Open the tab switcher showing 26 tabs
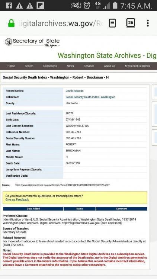Viewport: 157px width, 279px height. pos(131,23)
